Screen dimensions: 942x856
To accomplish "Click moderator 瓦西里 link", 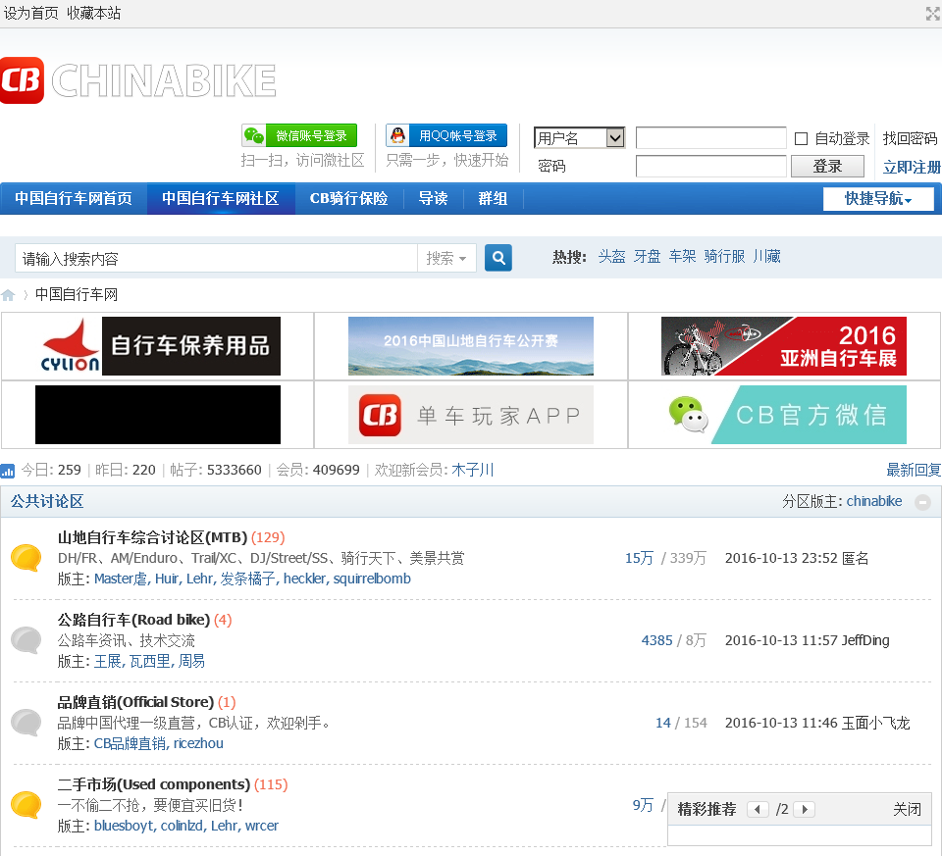I will pos(151,661).
